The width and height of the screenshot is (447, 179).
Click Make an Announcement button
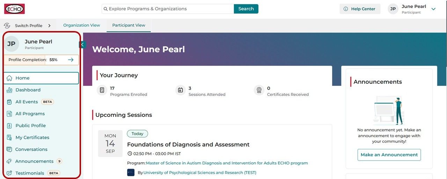pyautogui.click(x=389, y=155)
